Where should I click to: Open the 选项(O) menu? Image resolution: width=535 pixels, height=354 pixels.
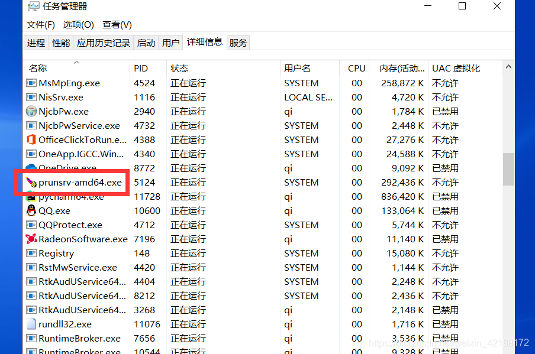(x=79, y=25)
